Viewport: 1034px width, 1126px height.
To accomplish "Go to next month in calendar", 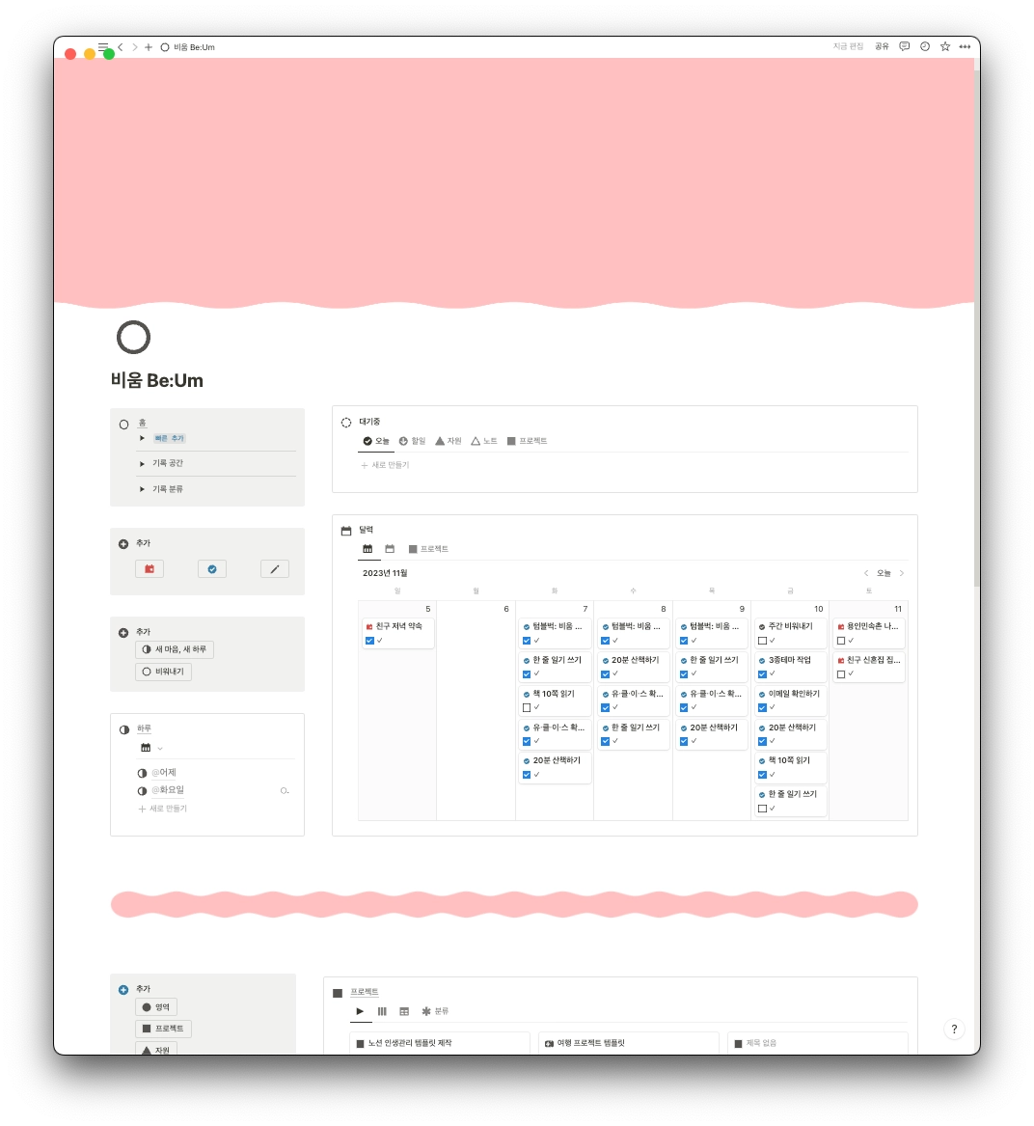I will point(902,573).
